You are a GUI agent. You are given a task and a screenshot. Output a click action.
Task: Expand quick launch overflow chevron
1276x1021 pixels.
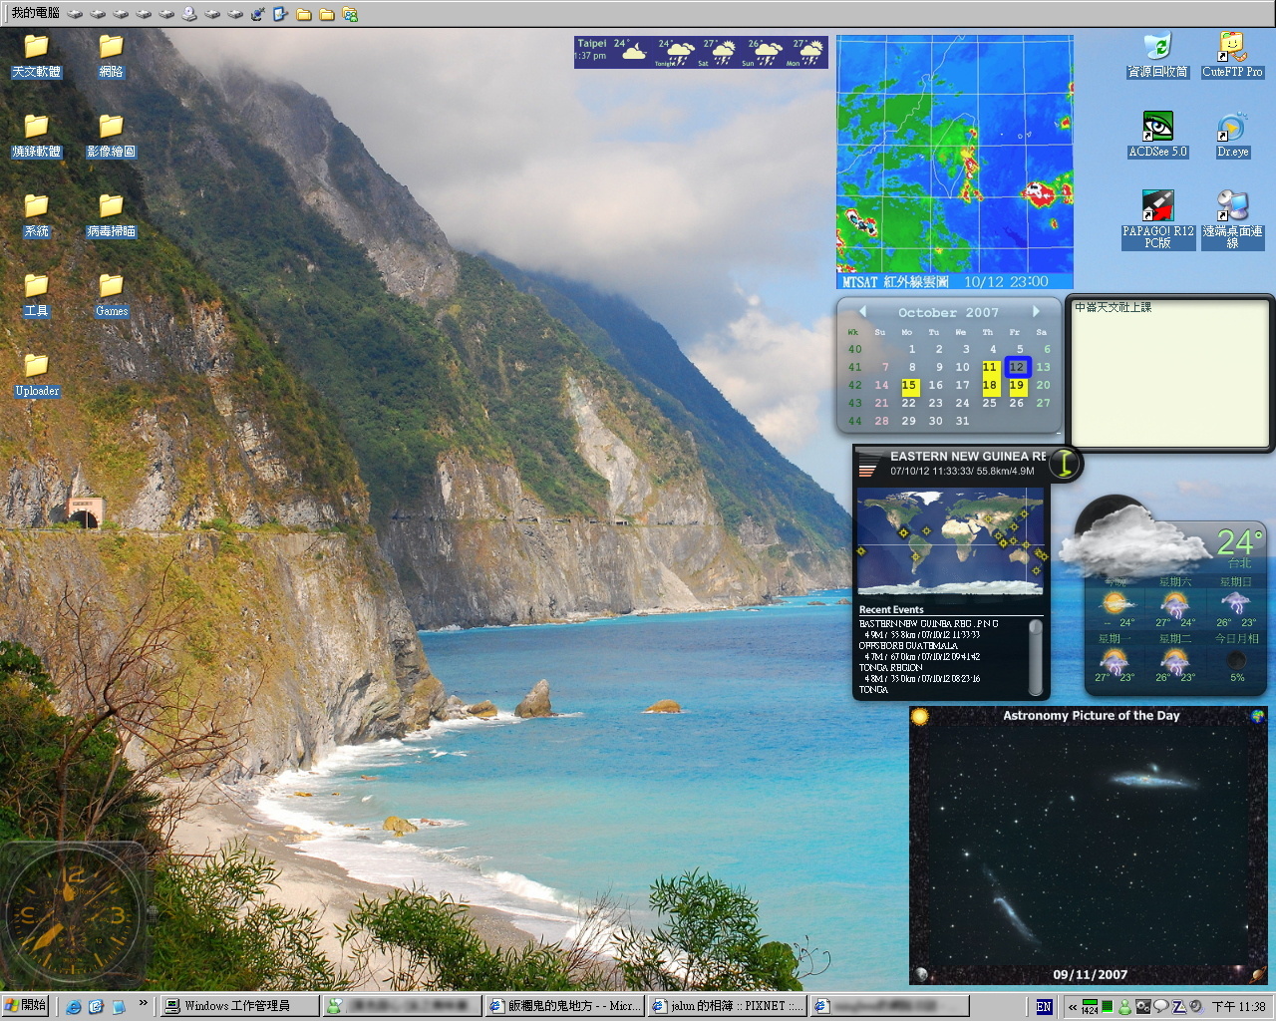tap(144, 1003)
